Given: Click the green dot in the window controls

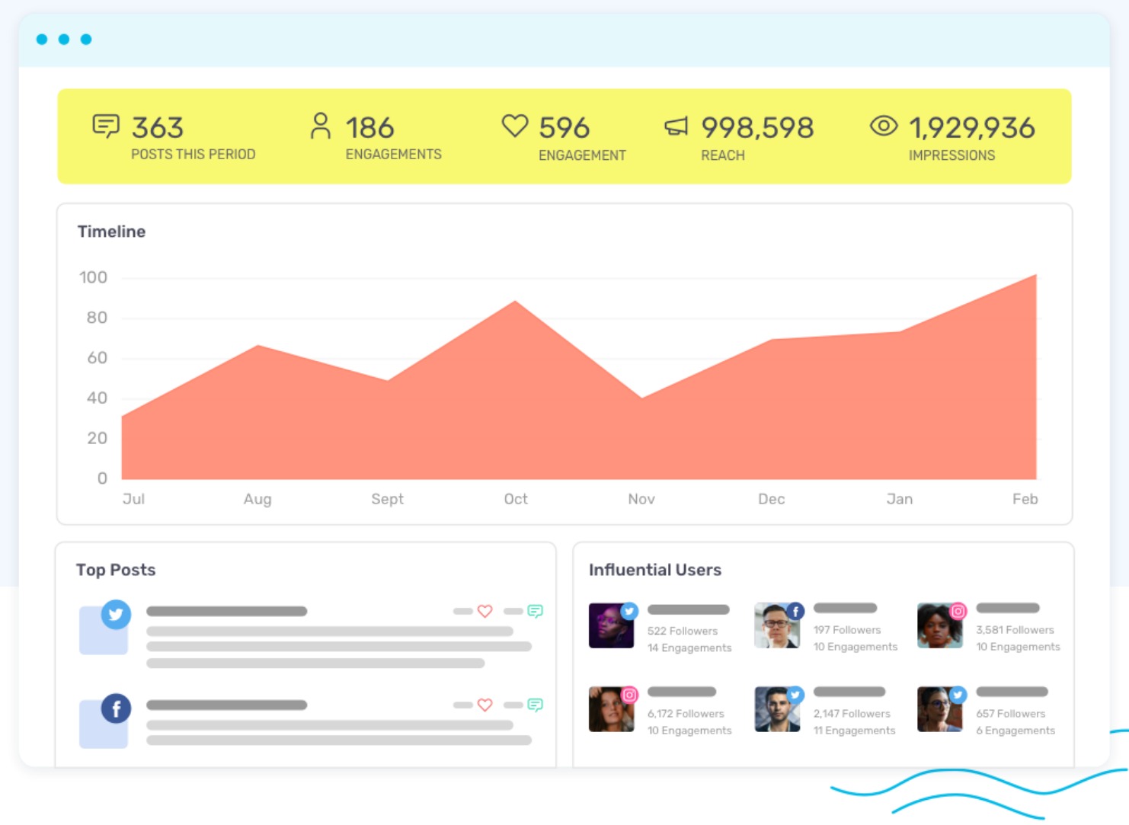Looking at the screenshot, I should [87, 38].
